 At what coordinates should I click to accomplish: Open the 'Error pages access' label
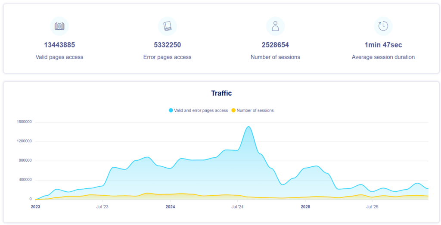coord(167,57)
